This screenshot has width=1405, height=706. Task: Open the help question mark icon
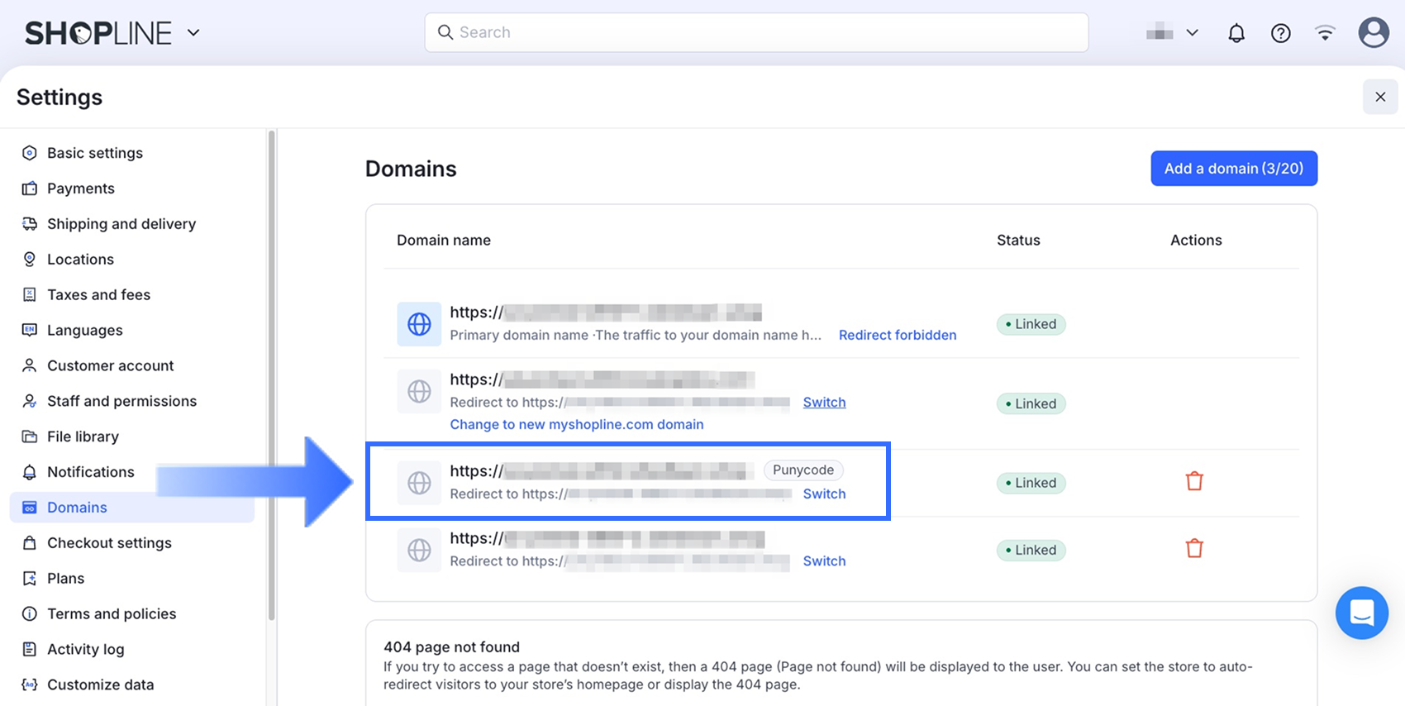[1281, 33]
